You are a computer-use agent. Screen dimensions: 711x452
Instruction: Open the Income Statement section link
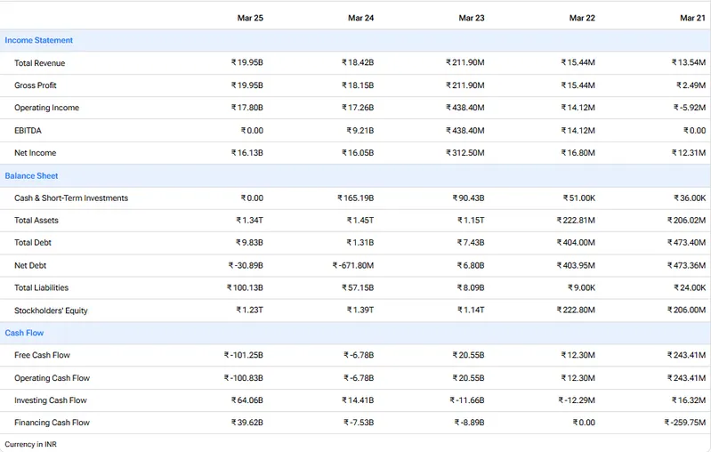(38, 40)
